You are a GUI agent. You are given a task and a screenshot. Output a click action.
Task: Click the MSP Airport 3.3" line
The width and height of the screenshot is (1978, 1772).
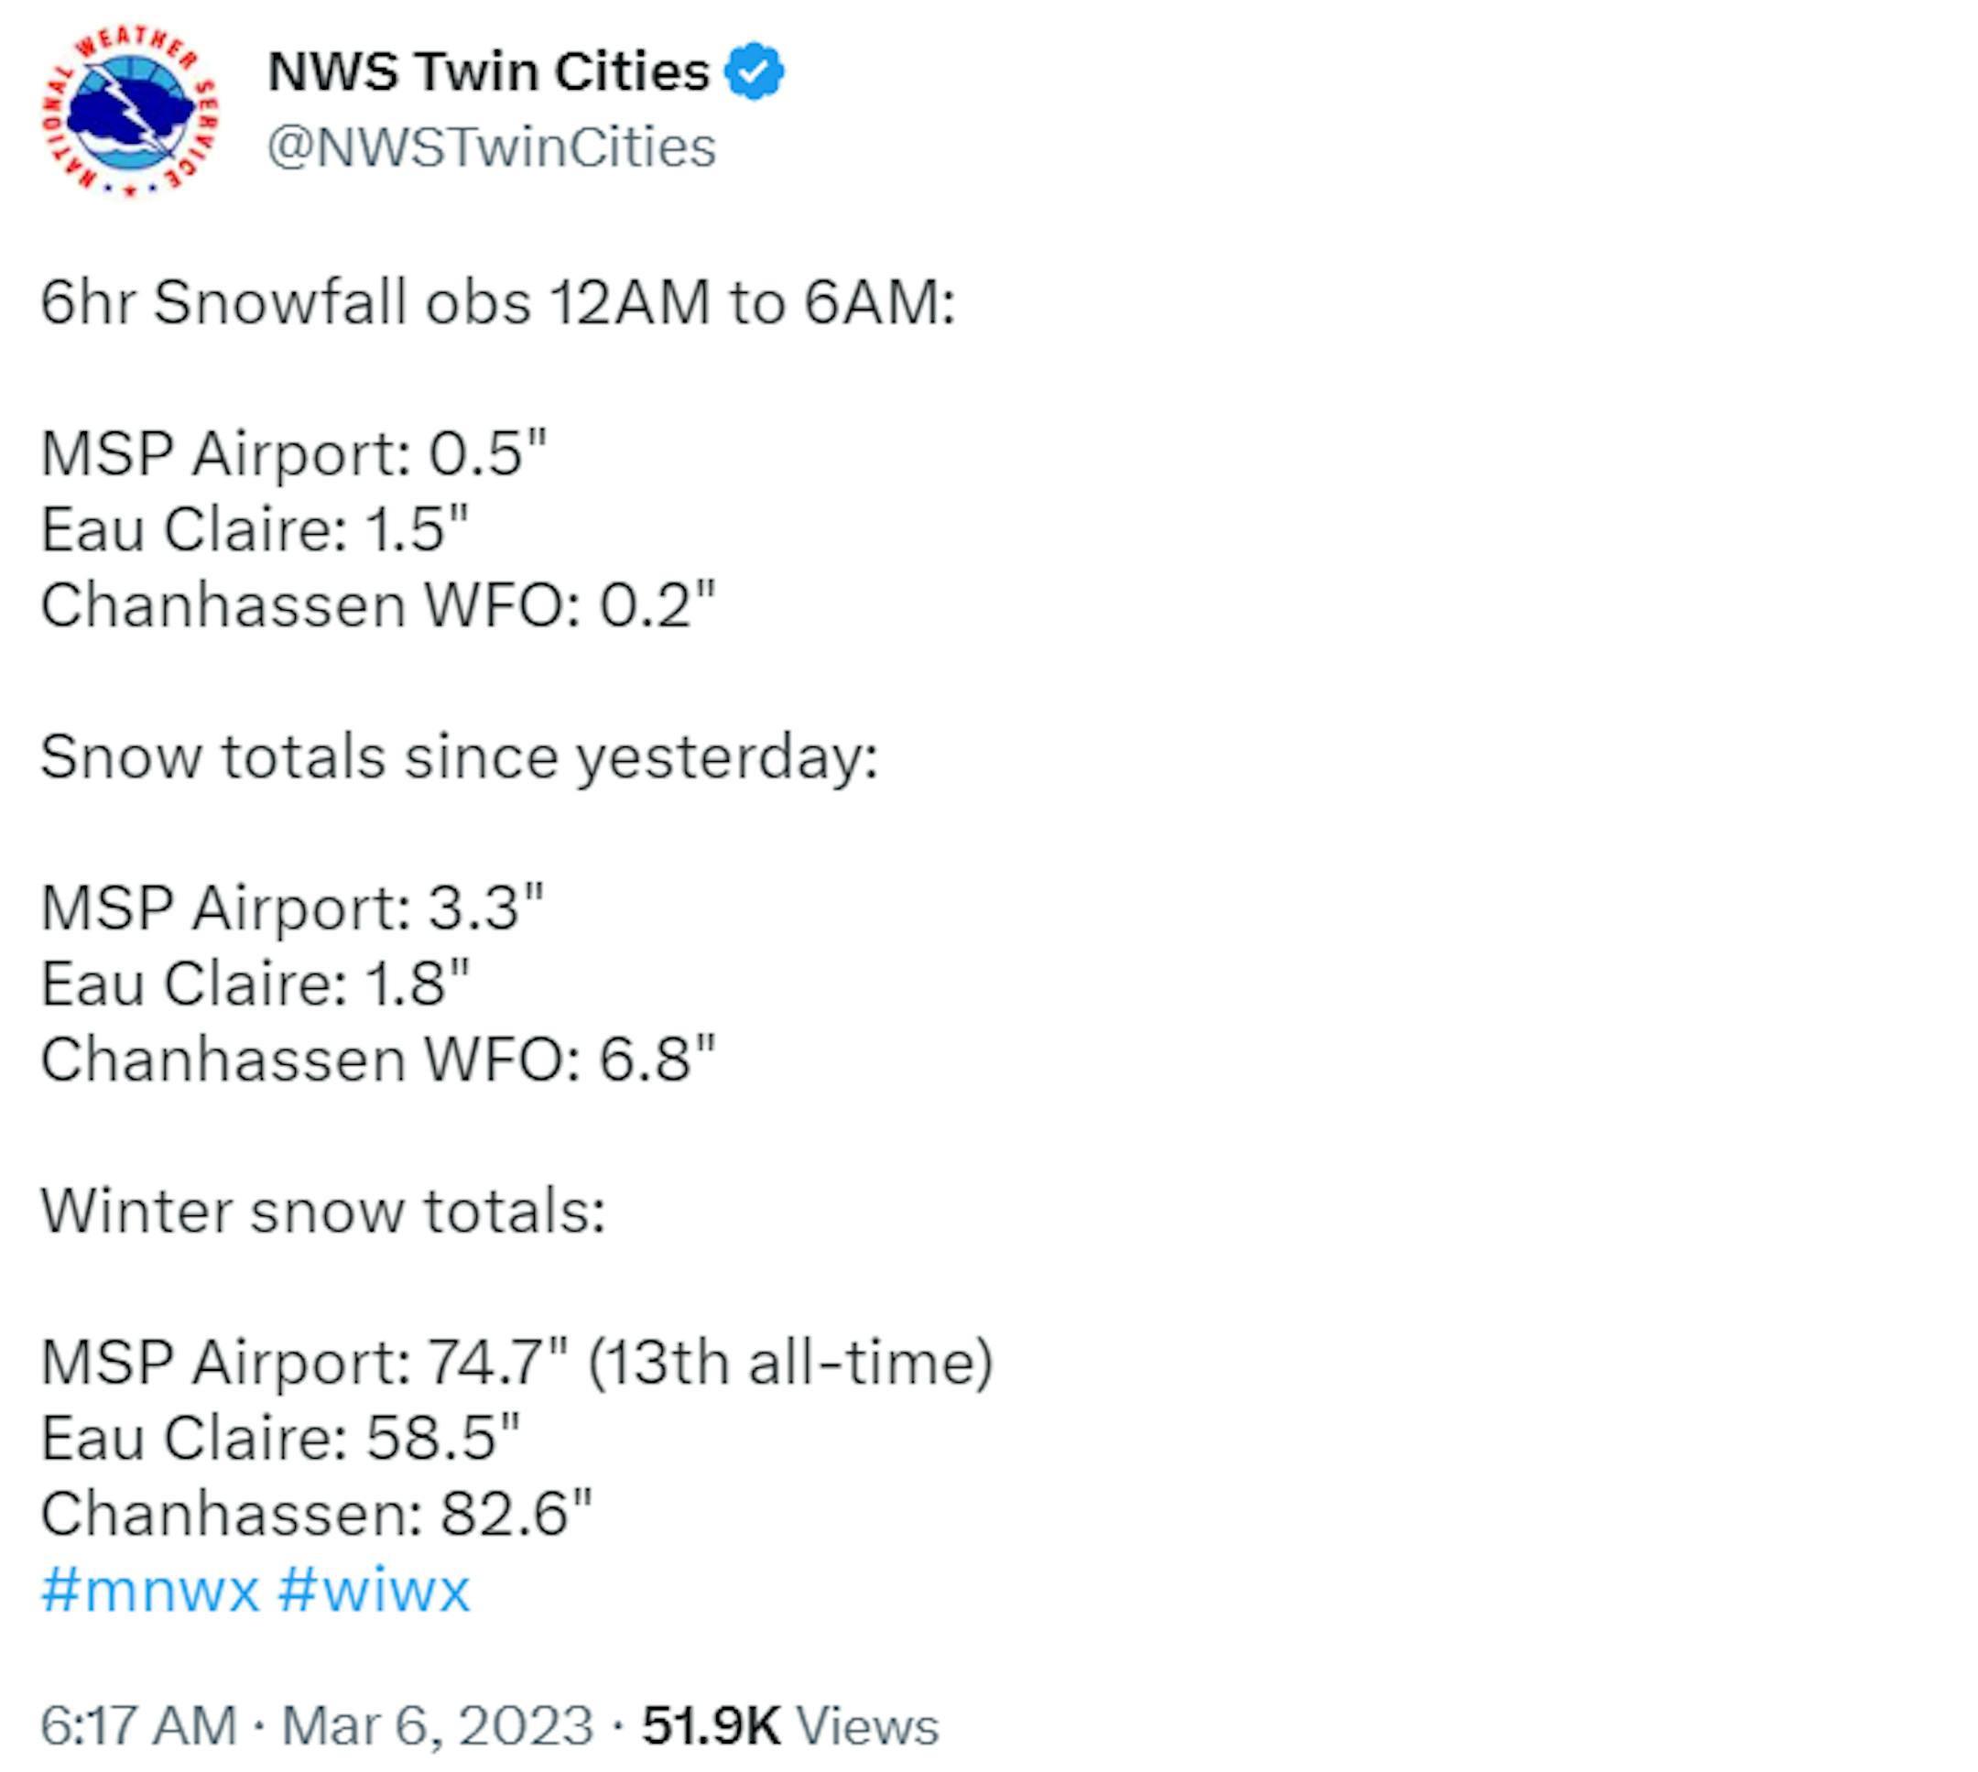click(x=292, y=908)
